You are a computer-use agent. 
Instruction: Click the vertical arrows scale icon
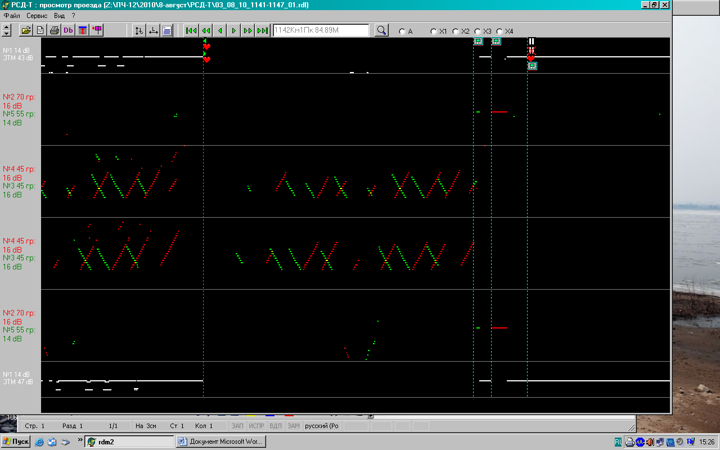(x=139, y=30)
